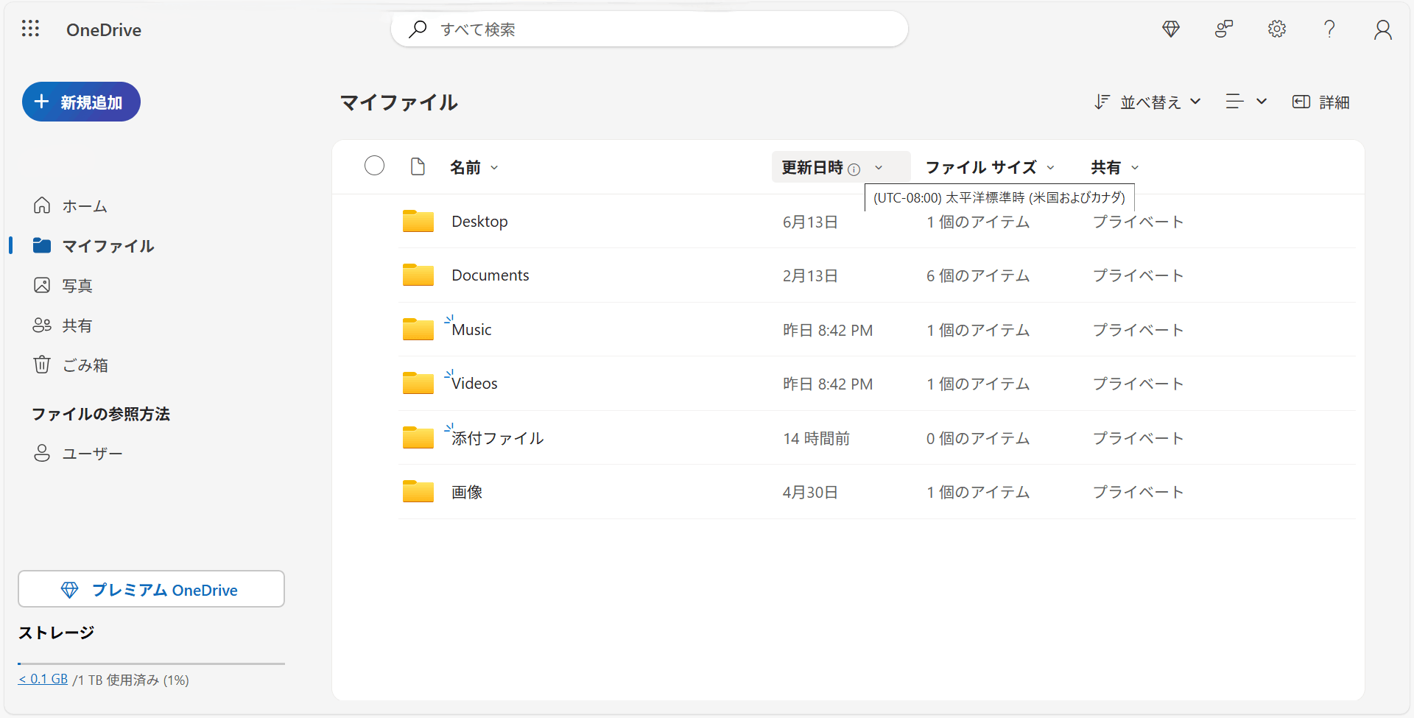This screenshot has width=1414, height=718.
Task: Open the < 0.1 GB storage link
Action: [x=42, y=678]
